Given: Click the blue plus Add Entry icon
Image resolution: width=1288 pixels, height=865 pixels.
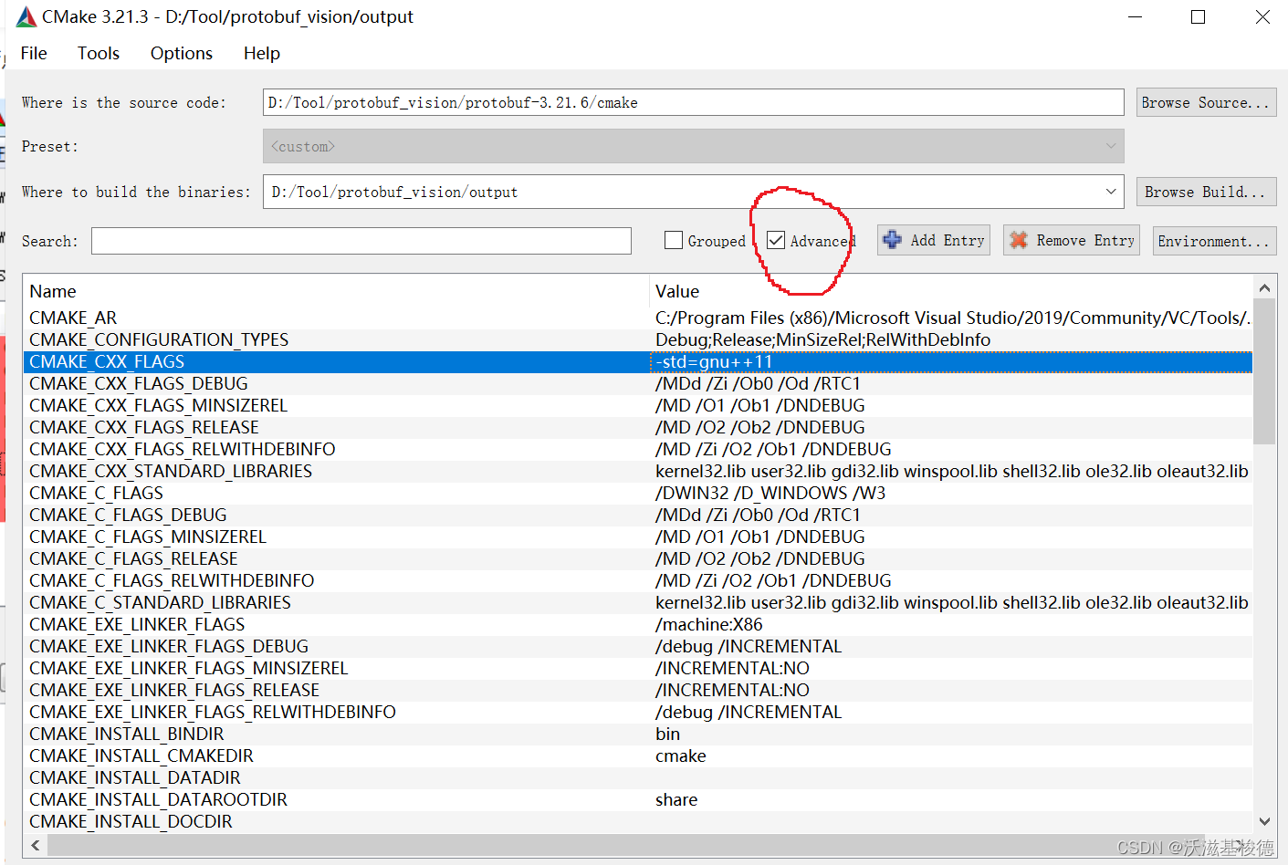Looking at the screenshot, I should (892, 240).
